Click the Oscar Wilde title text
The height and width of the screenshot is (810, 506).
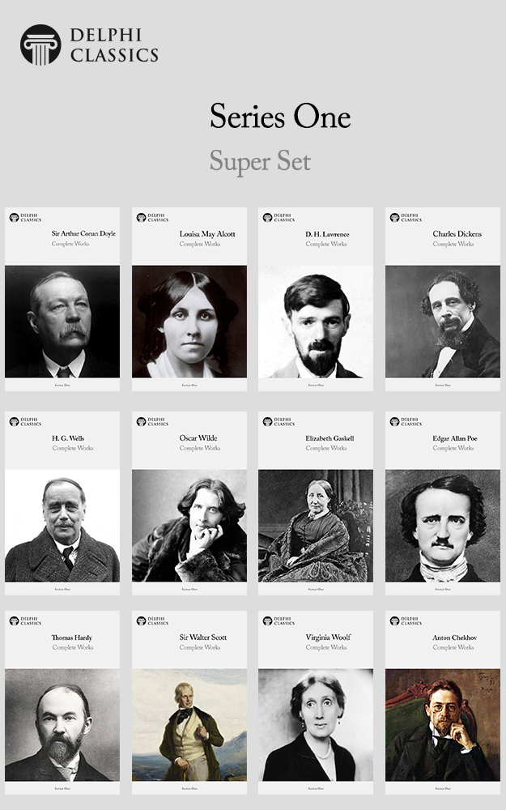tap(198, 437)
